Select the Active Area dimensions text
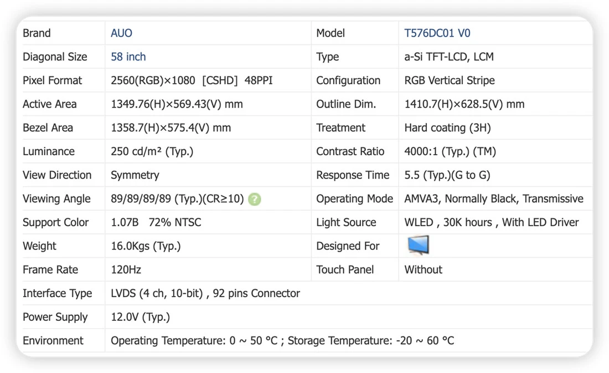The width and height of the screenshot is (609, 373). [177, 104]
